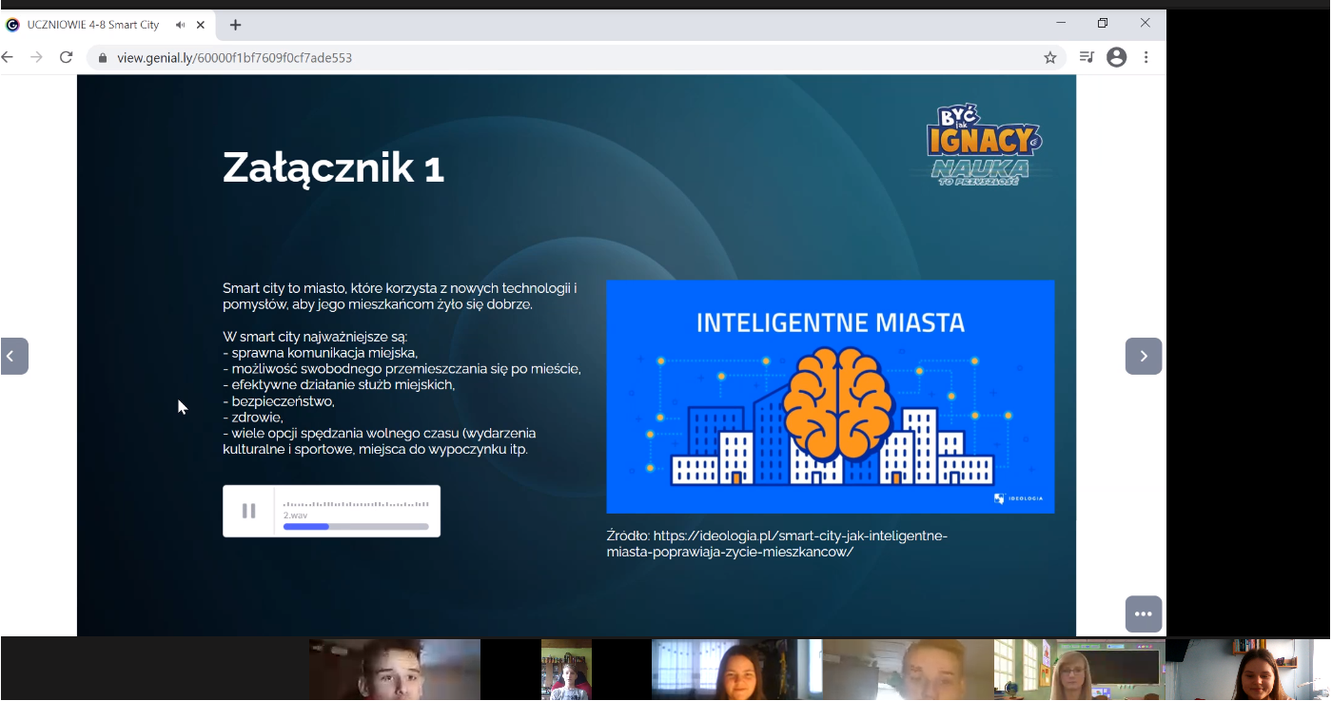This screenshot has width=1332, height=701.
Task: Bookmark this page with the star icon
Action: point(1050,58)
